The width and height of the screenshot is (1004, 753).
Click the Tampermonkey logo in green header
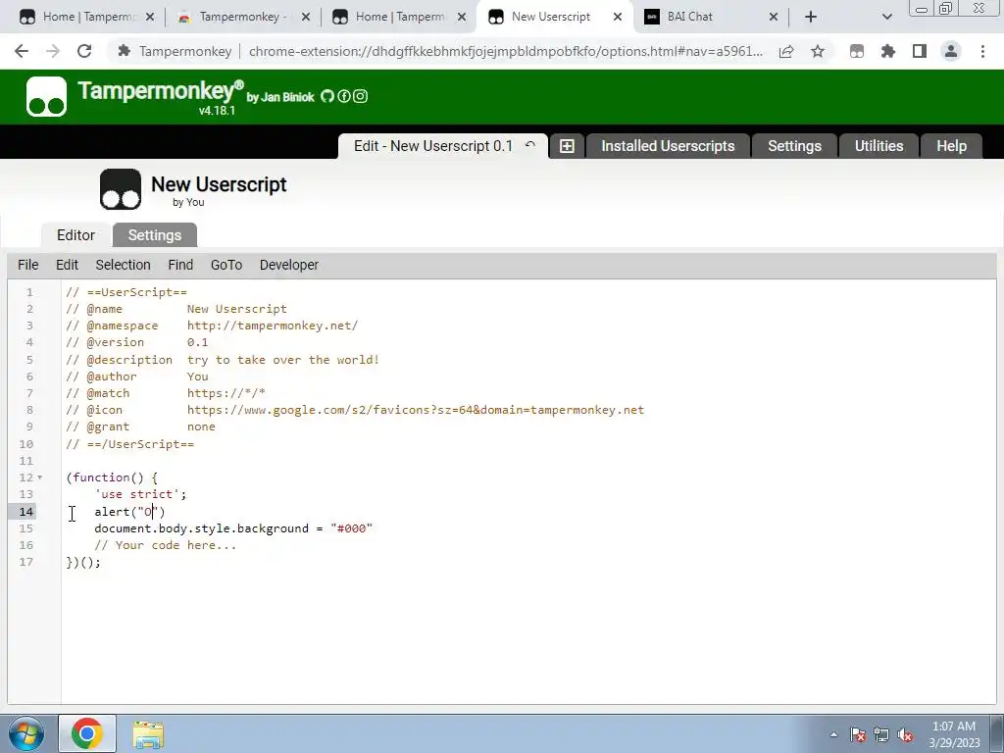tap(46, 97)
